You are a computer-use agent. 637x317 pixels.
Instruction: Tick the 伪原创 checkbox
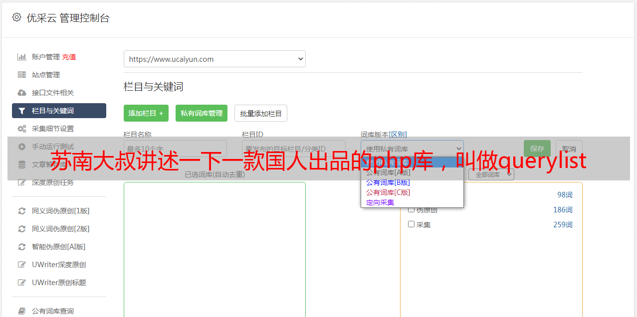coord(411,209)
